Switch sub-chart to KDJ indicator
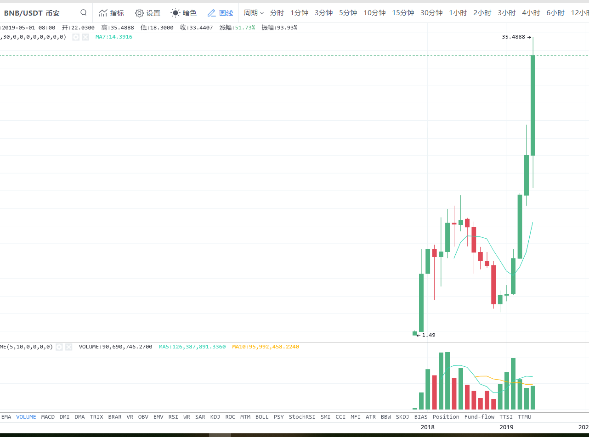 point(215,417)
